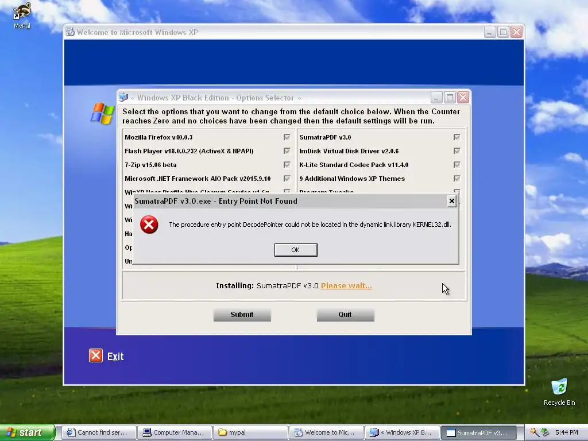The width and height of the screenshot is (588, 441).
Task: Open the Recycle Bin desktop icon
Action: point(559,392)
